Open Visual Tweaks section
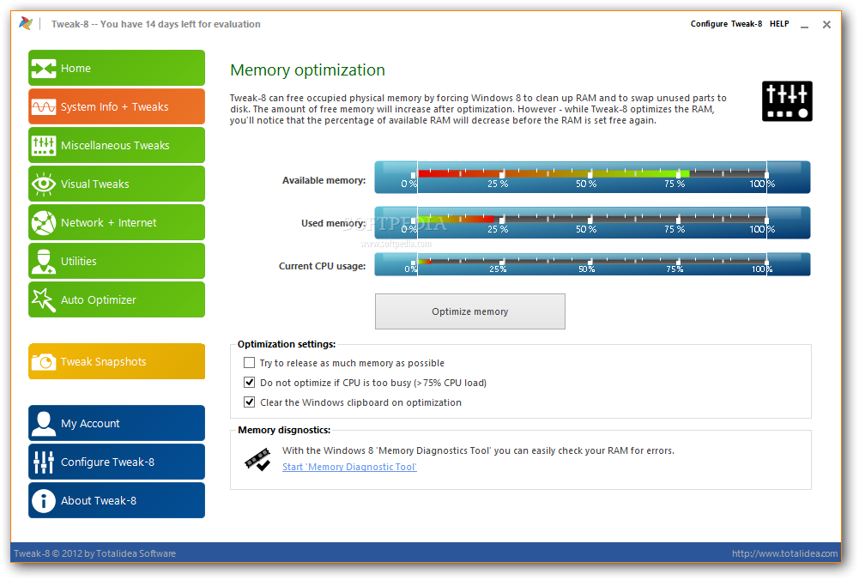Screen dimensions: 859x580 (x=117, y=184)
